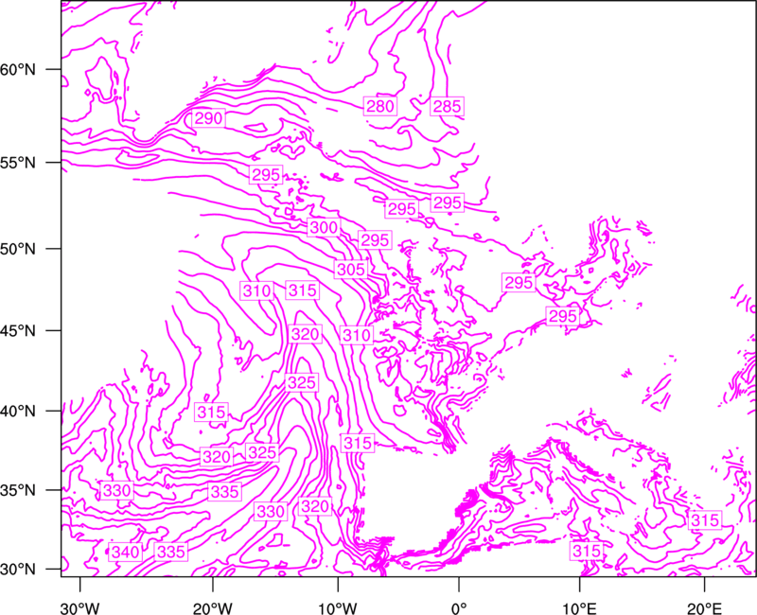This screenshot has height=615, width=757.
Task: Click the 50°N latitude axis label
Action: click(x=18, y=249)
